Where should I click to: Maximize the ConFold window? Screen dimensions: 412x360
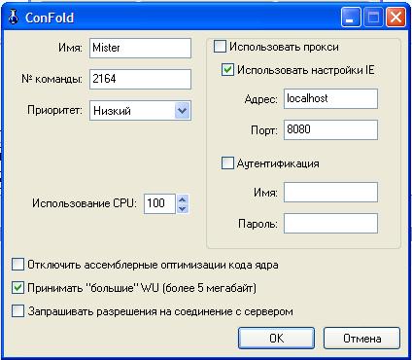pyautogui.click(x=373, y=18)
